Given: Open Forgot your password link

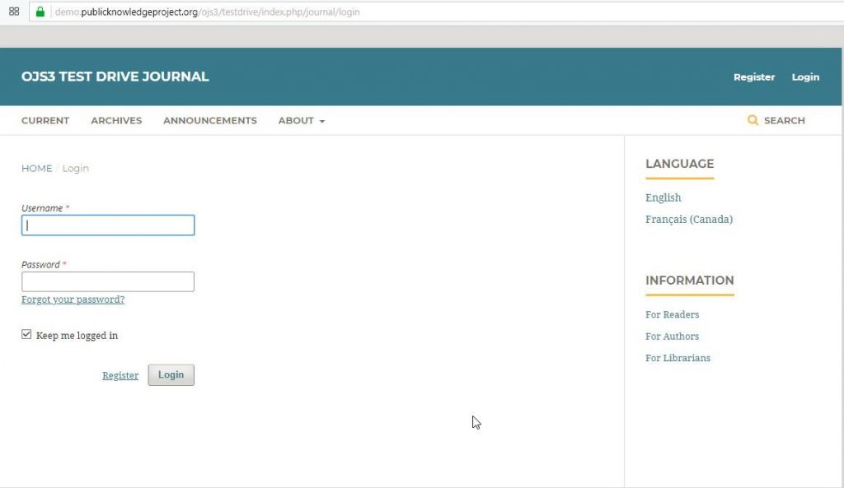Looking at the screenshot, I should coord(73,299).
